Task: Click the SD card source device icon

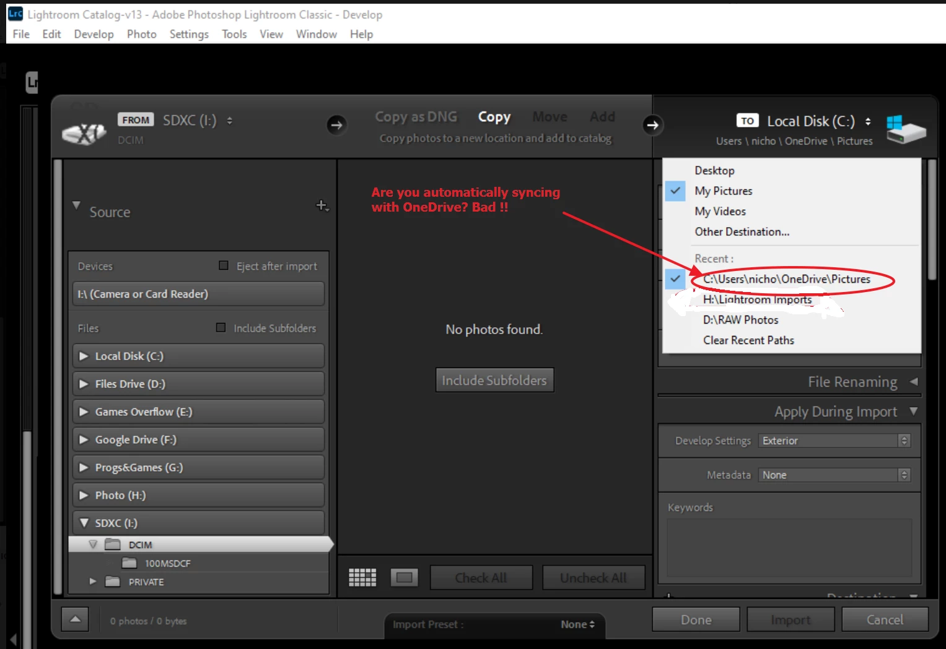Action: point(84,133)
